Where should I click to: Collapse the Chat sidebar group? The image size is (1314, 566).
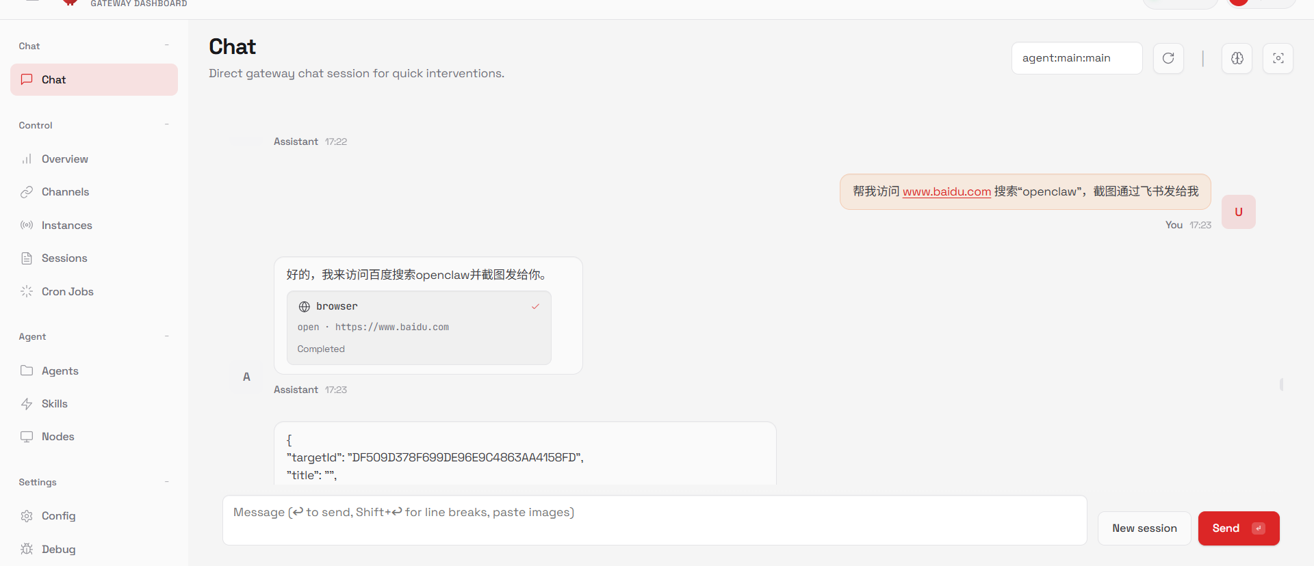click(x=167, y=46)
